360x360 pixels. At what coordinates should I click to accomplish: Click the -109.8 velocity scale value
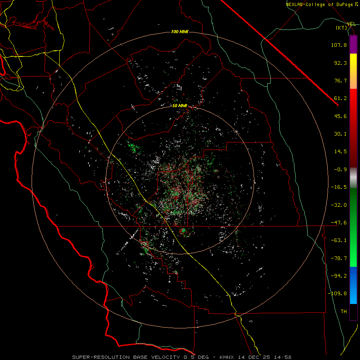[338, 294]
